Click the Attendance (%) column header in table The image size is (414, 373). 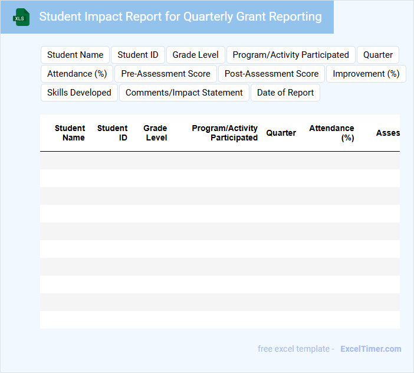point(332,133)
